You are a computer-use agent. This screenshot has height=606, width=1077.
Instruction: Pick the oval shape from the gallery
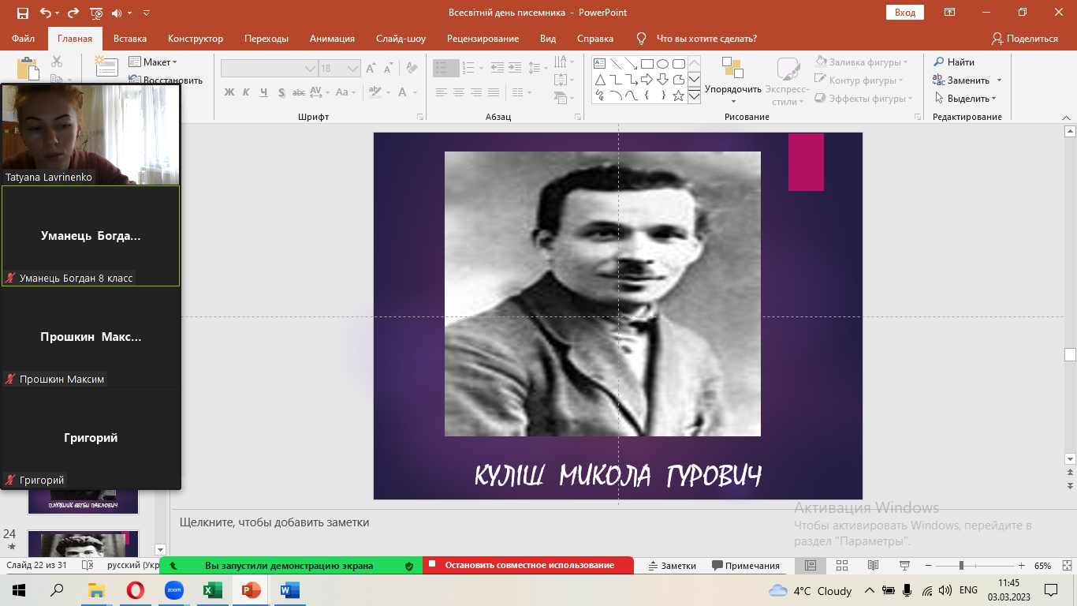tap(662, 64)
